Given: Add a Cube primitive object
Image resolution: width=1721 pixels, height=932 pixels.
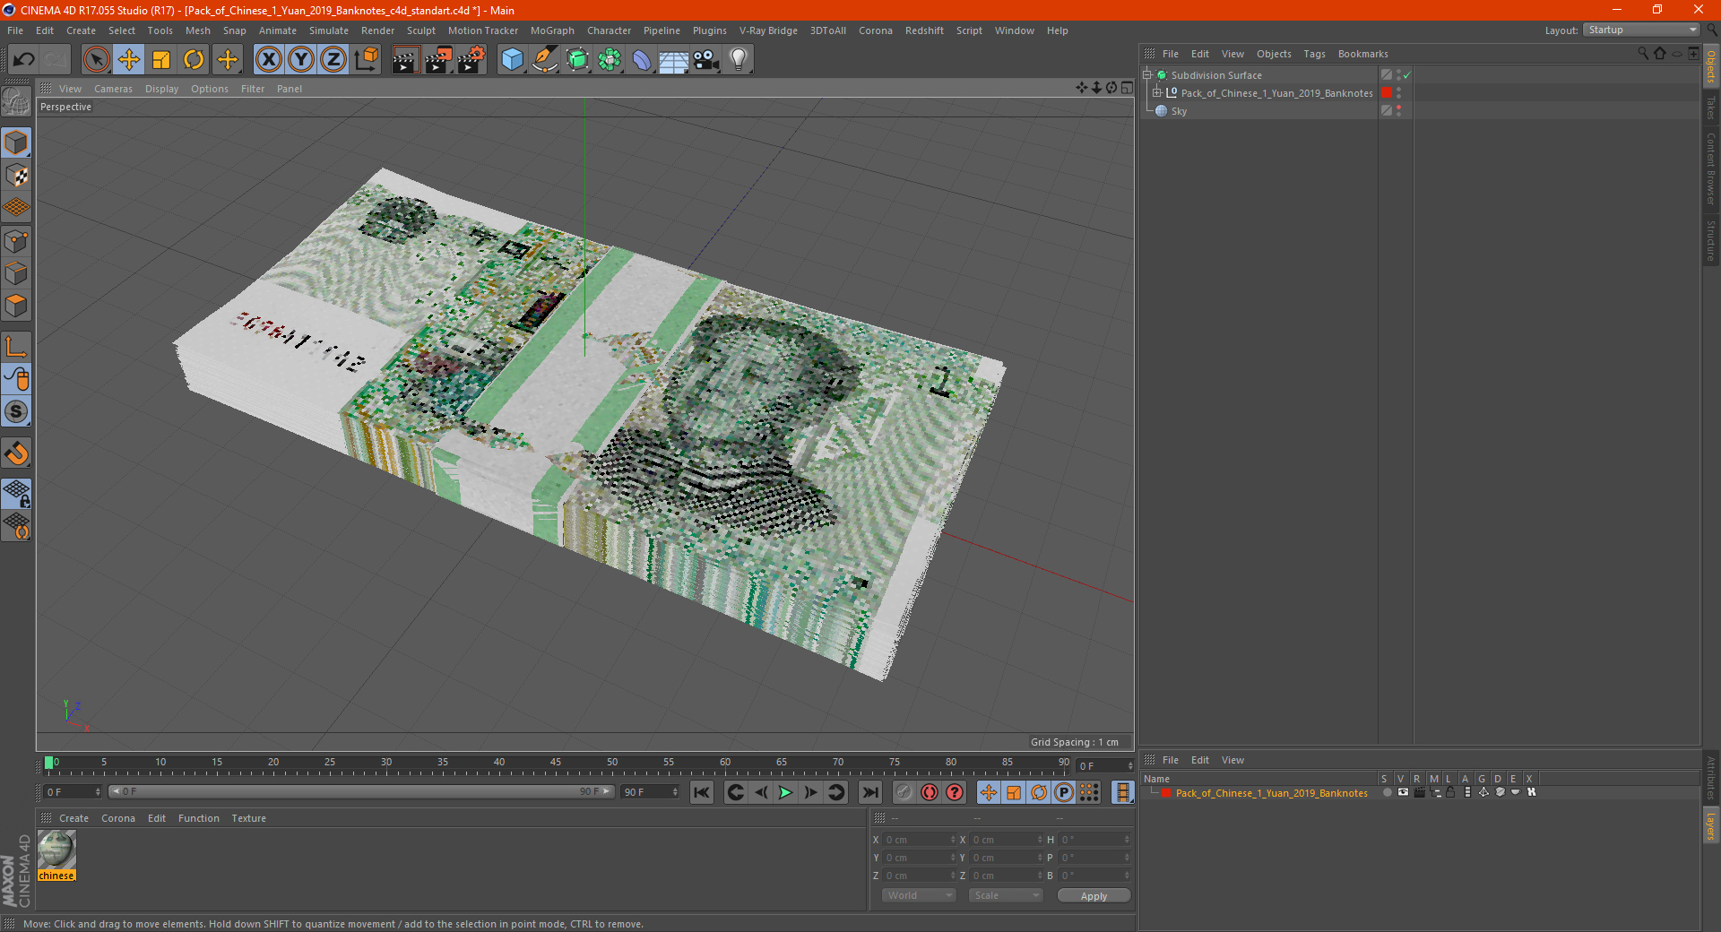Looking at the screenshot, I should (512, 60).
